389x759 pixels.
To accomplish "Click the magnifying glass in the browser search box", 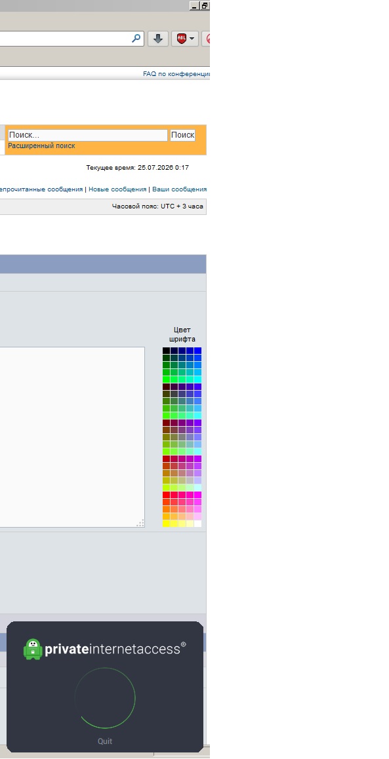I will pos(136,38).
